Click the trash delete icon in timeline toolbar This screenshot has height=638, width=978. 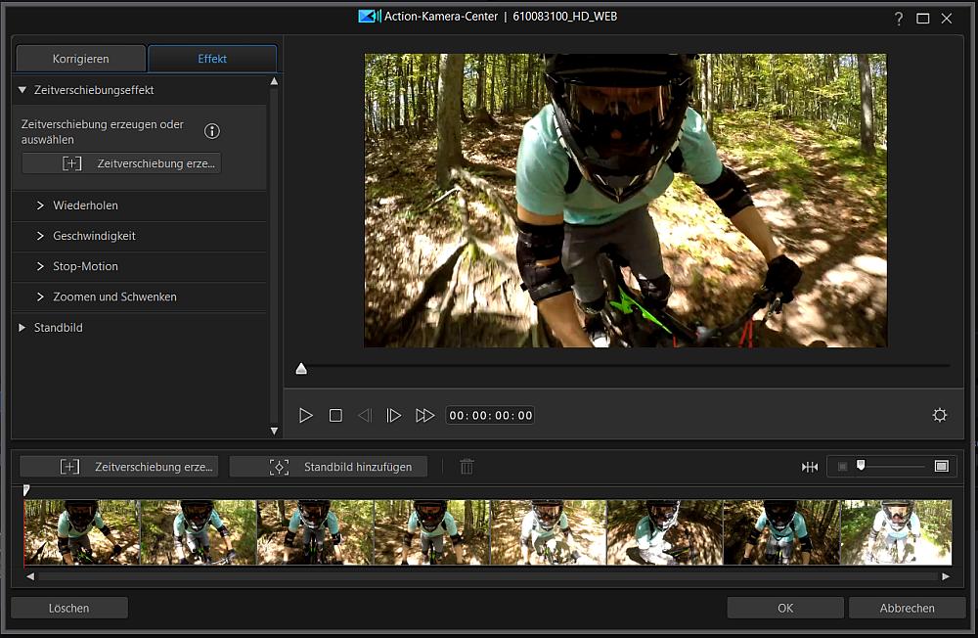(x=467, y=467)
